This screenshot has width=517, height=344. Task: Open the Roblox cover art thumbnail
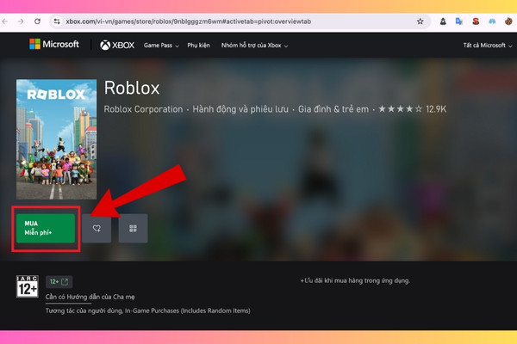coord(56,139)
